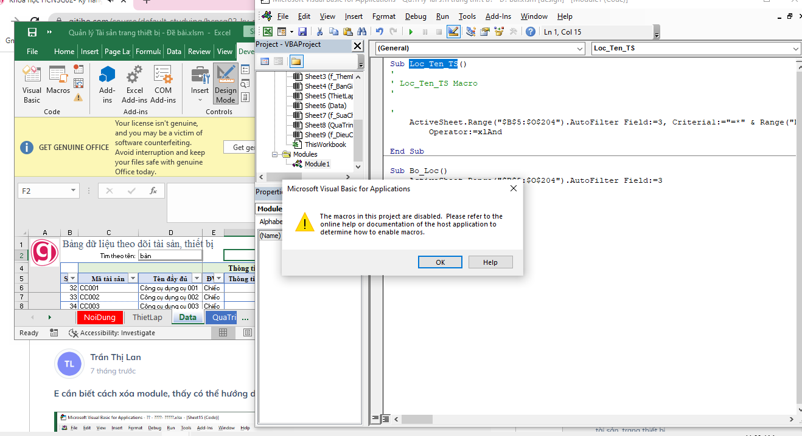Viewport: 802px width, 436px height.
Task: Click Help in the macros disabled dialog
Action: tap(490, 262)
